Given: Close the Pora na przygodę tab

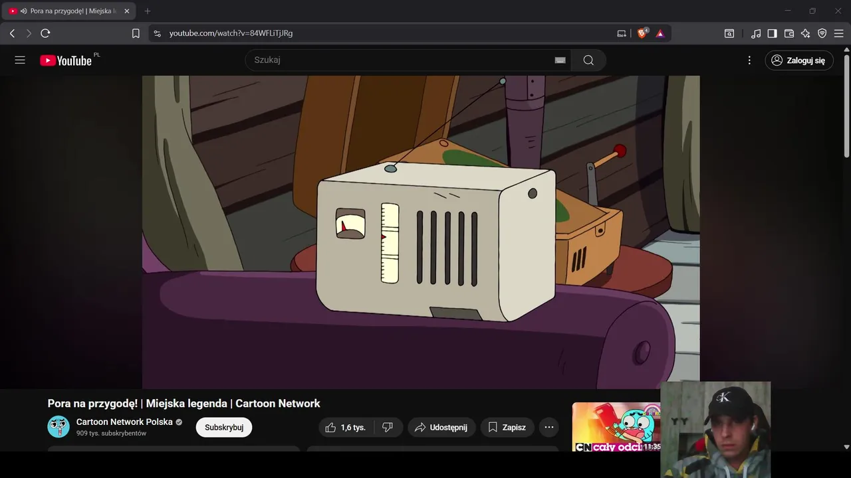Looking at the screenshot, I should [127, 11].
